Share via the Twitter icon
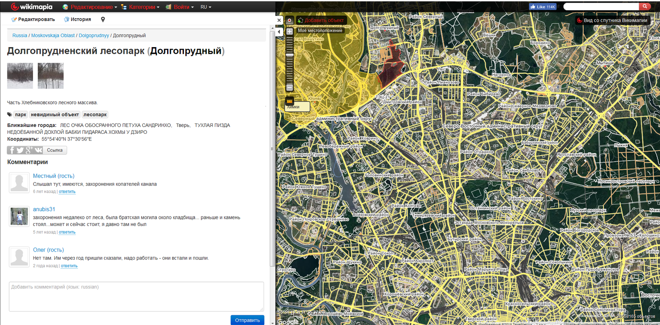Screen dimensions: 660x325 [20, 150]
